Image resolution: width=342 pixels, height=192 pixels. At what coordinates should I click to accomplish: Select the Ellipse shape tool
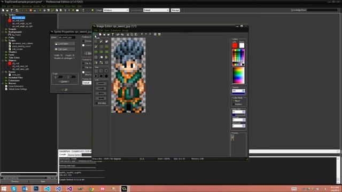101,52
